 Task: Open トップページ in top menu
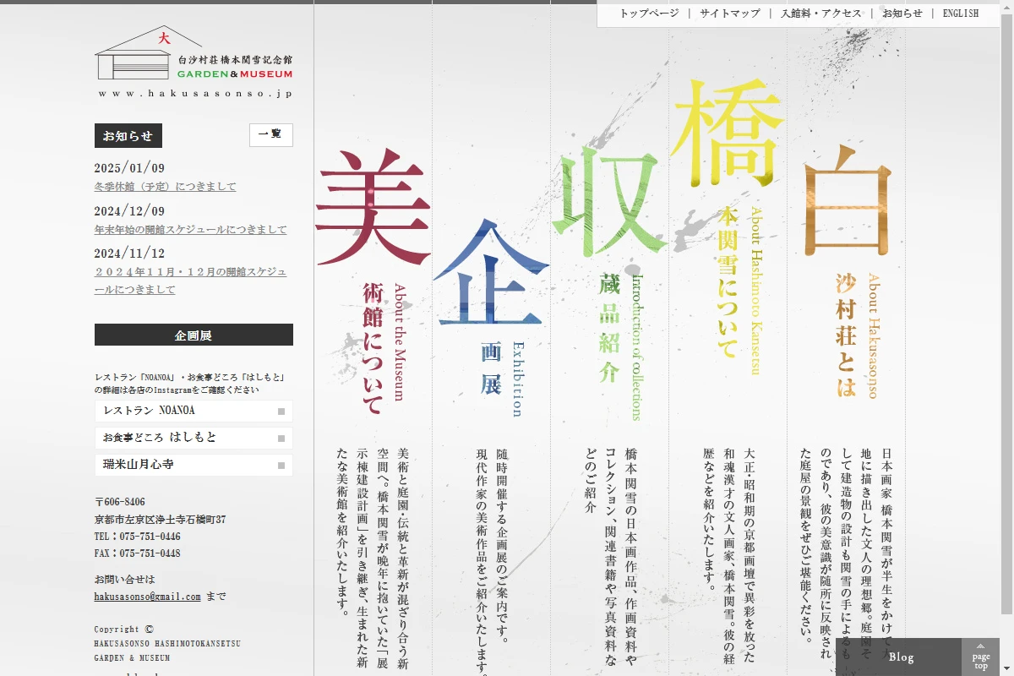pyautogui.click(x=649, y=14)
